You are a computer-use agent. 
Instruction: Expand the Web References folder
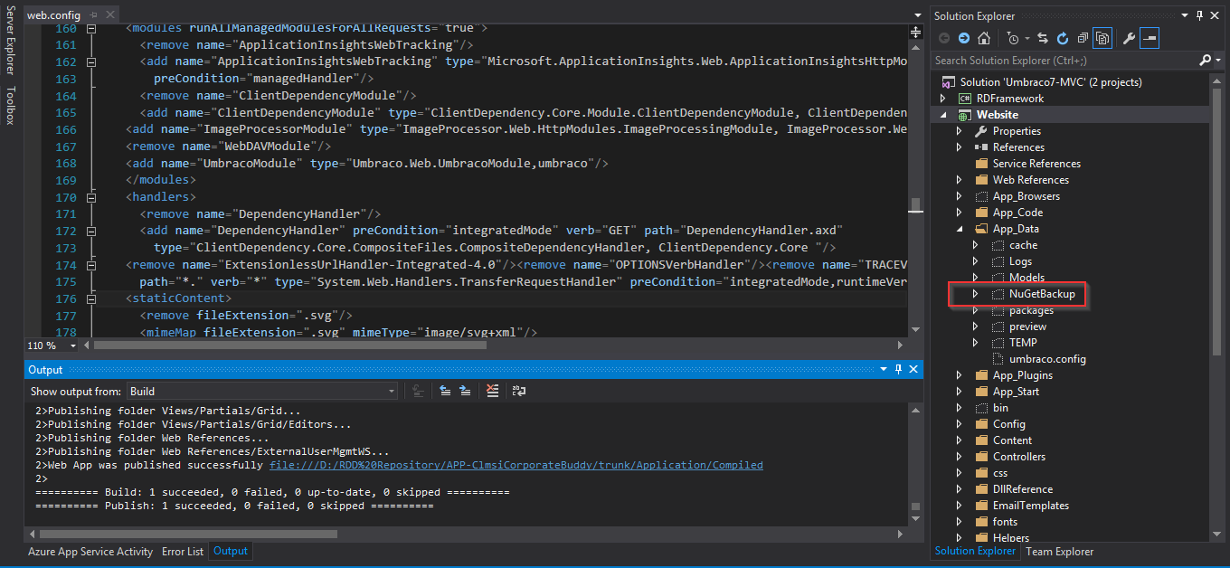(x=960, y=180)
